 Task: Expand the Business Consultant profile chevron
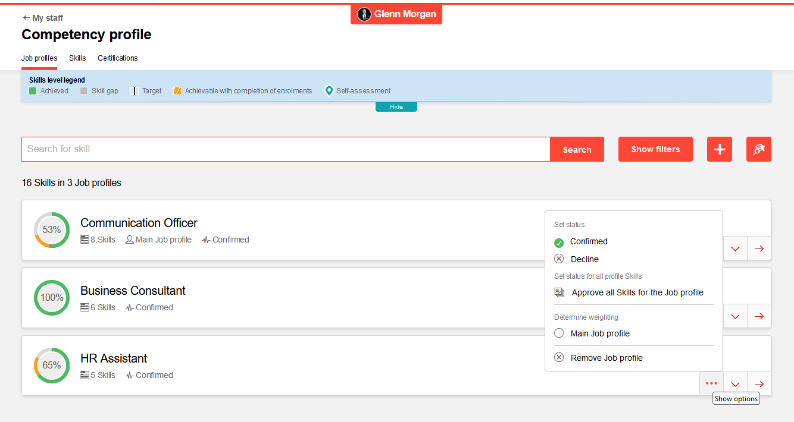735,316
